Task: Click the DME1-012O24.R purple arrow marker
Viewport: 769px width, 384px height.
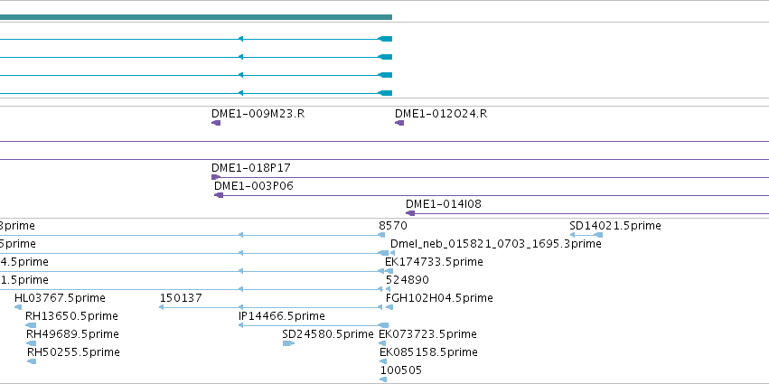Action: (399, 123)
